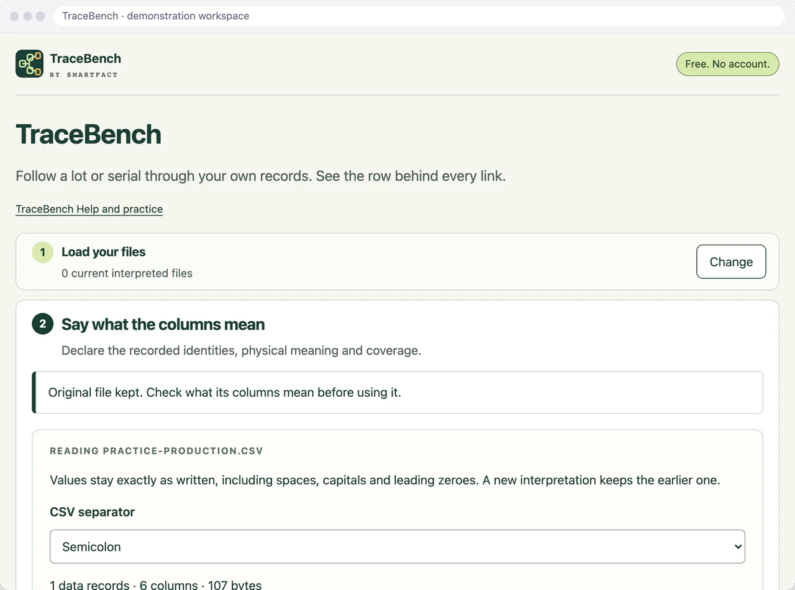Click the Values stay exactly as written text
The height and width of the screenshot is (590, 795).
point(385,481)
